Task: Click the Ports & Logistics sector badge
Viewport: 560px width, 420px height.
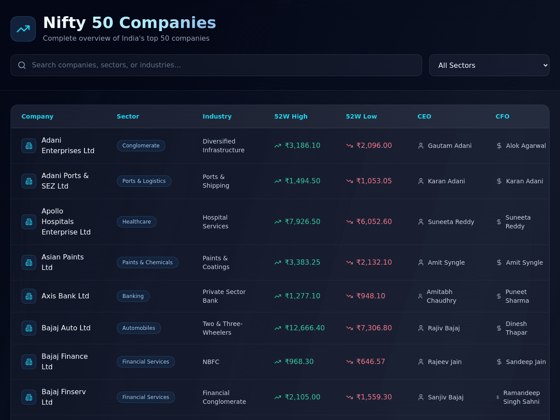Action: [144, 181]
